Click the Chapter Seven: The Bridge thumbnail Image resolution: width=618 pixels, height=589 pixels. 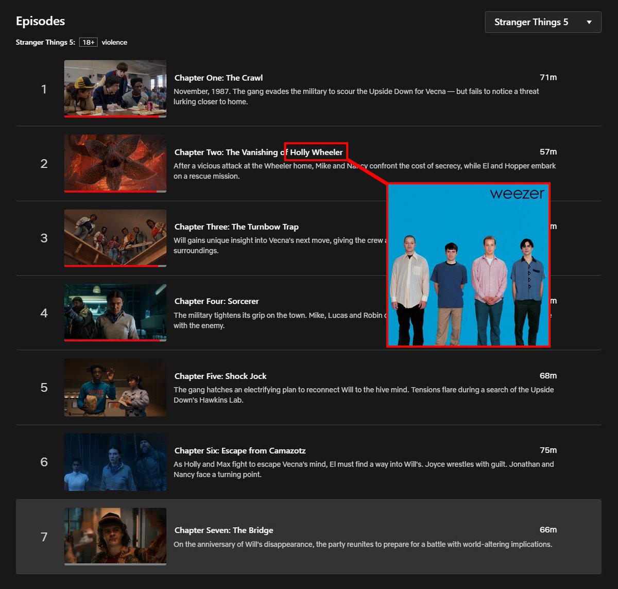115,536
